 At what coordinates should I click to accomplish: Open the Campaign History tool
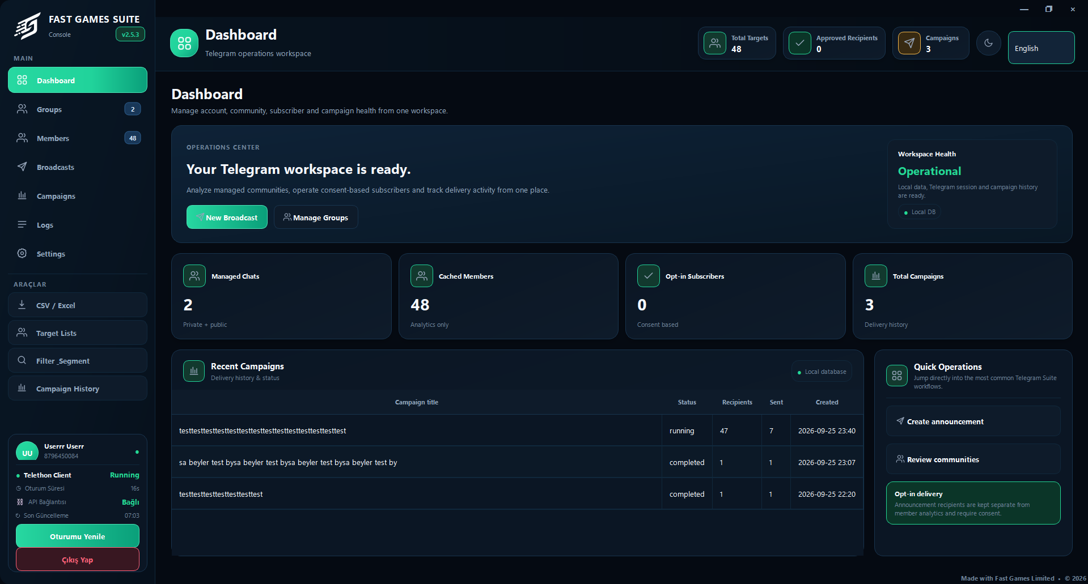78,388
